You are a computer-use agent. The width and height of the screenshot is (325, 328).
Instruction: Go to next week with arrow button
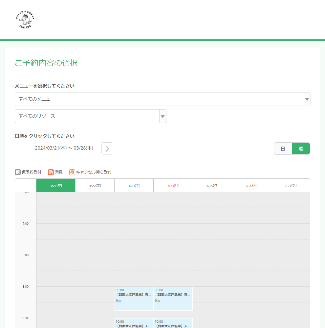coord(107,149)
